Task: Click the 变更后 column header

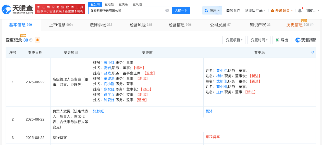Action: tap(259, 52)
